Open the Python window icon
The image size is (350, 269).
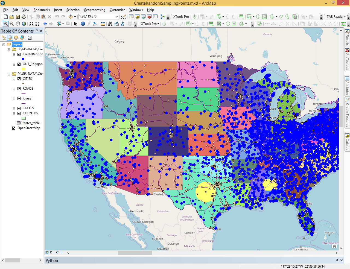point(155,17)
